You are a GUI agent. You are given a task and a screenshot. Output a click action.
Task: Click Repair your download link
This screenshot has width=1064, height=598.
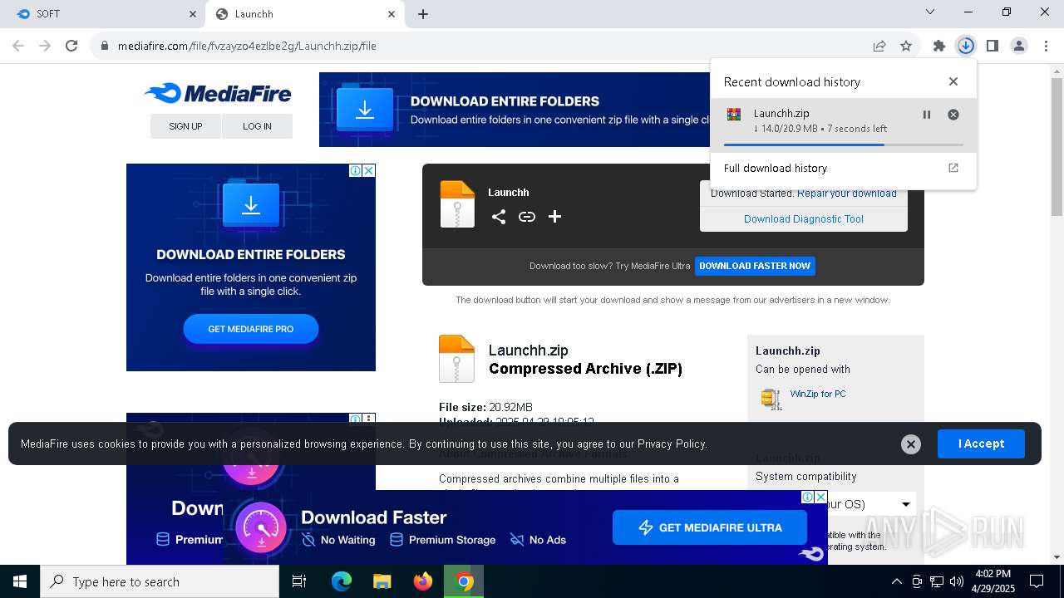pos(846,194)
